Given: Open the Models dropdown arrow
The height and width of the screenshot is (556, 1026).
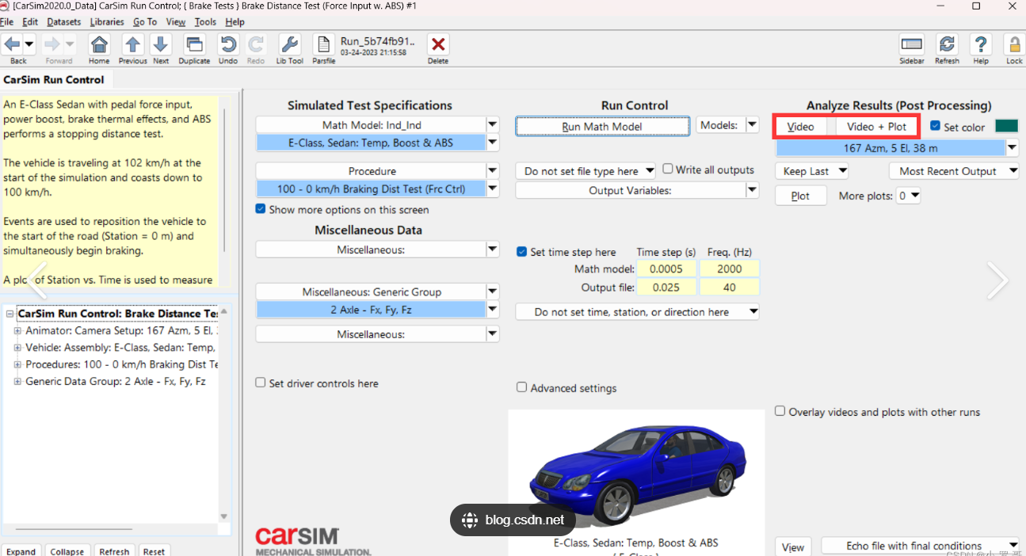Looking at the screenshot, I should coord(752,125).
